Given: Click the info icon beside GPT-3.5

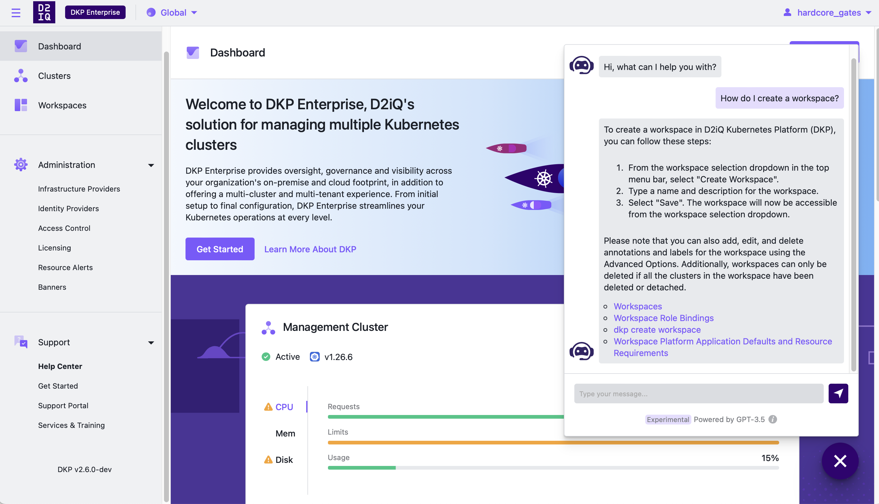Looking at the screenshot, I should pos(772,419).
